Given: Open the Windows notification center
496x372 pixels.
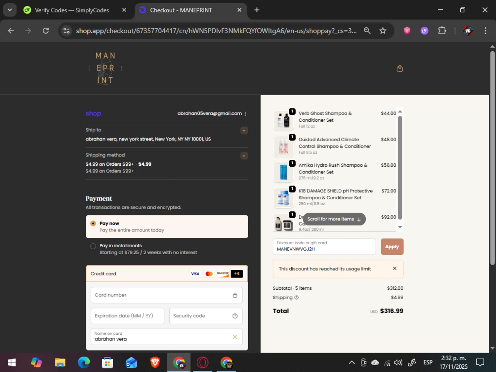Looking at the screenshot, I should tap(480, 363).
